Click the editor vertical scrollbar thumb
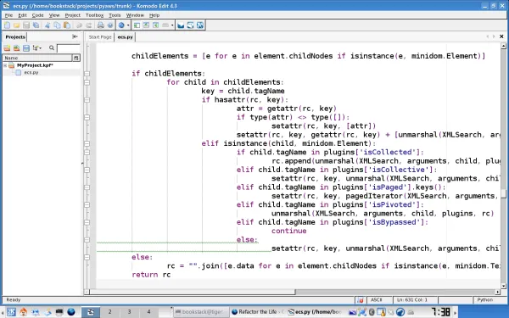Image resolution: width=509 pixels, height=318 pixels. [503, 193]
